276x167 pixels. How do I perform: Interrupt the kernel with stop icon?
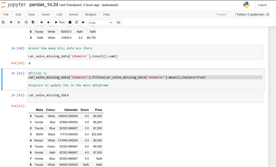[70, 22]
